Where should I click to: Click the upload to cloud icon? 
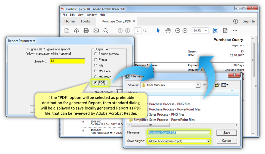pos(76,31)
